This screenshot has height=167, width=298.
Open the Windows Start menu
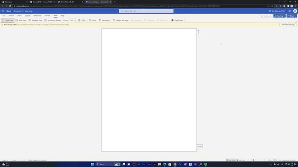pos(92,164)
